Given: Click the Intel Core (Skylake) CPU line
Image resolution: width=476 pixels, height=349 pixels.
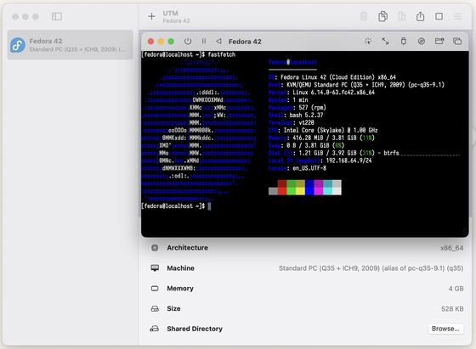Looking at the screenshot, I should click(323, 131).
